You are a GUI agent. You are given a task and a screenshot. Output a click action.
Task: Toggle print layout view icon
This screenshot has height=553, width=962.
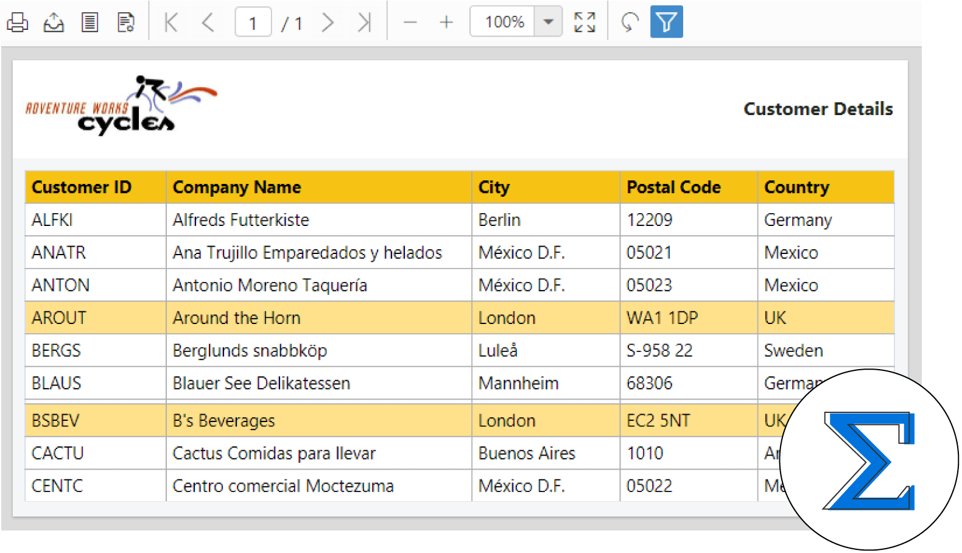click(90, 23)
